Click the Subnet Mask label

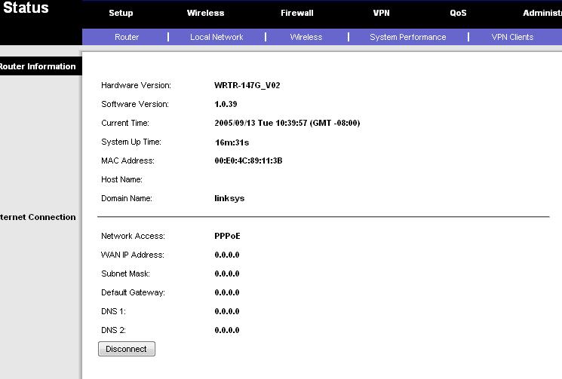125,274
